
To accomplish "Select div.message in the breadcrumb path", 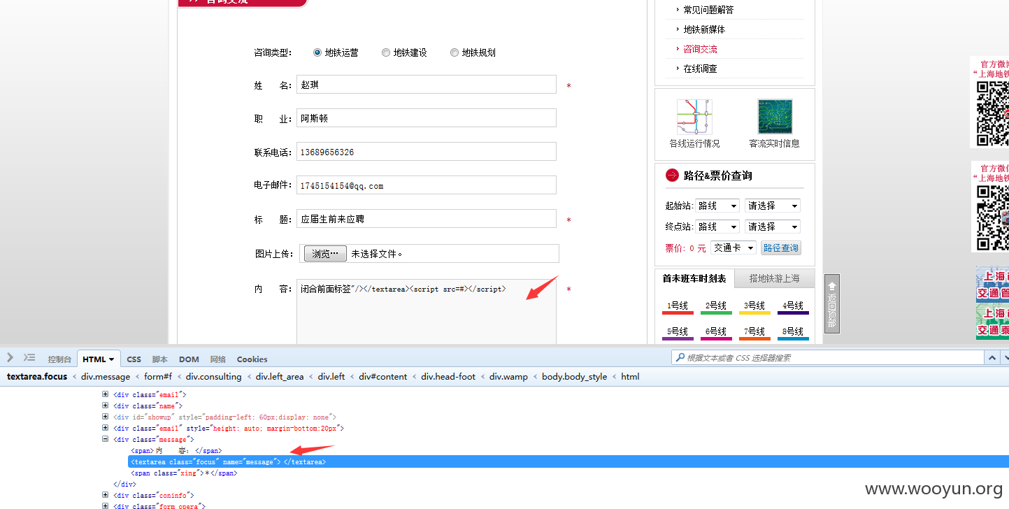I will [x=106, y=377].
